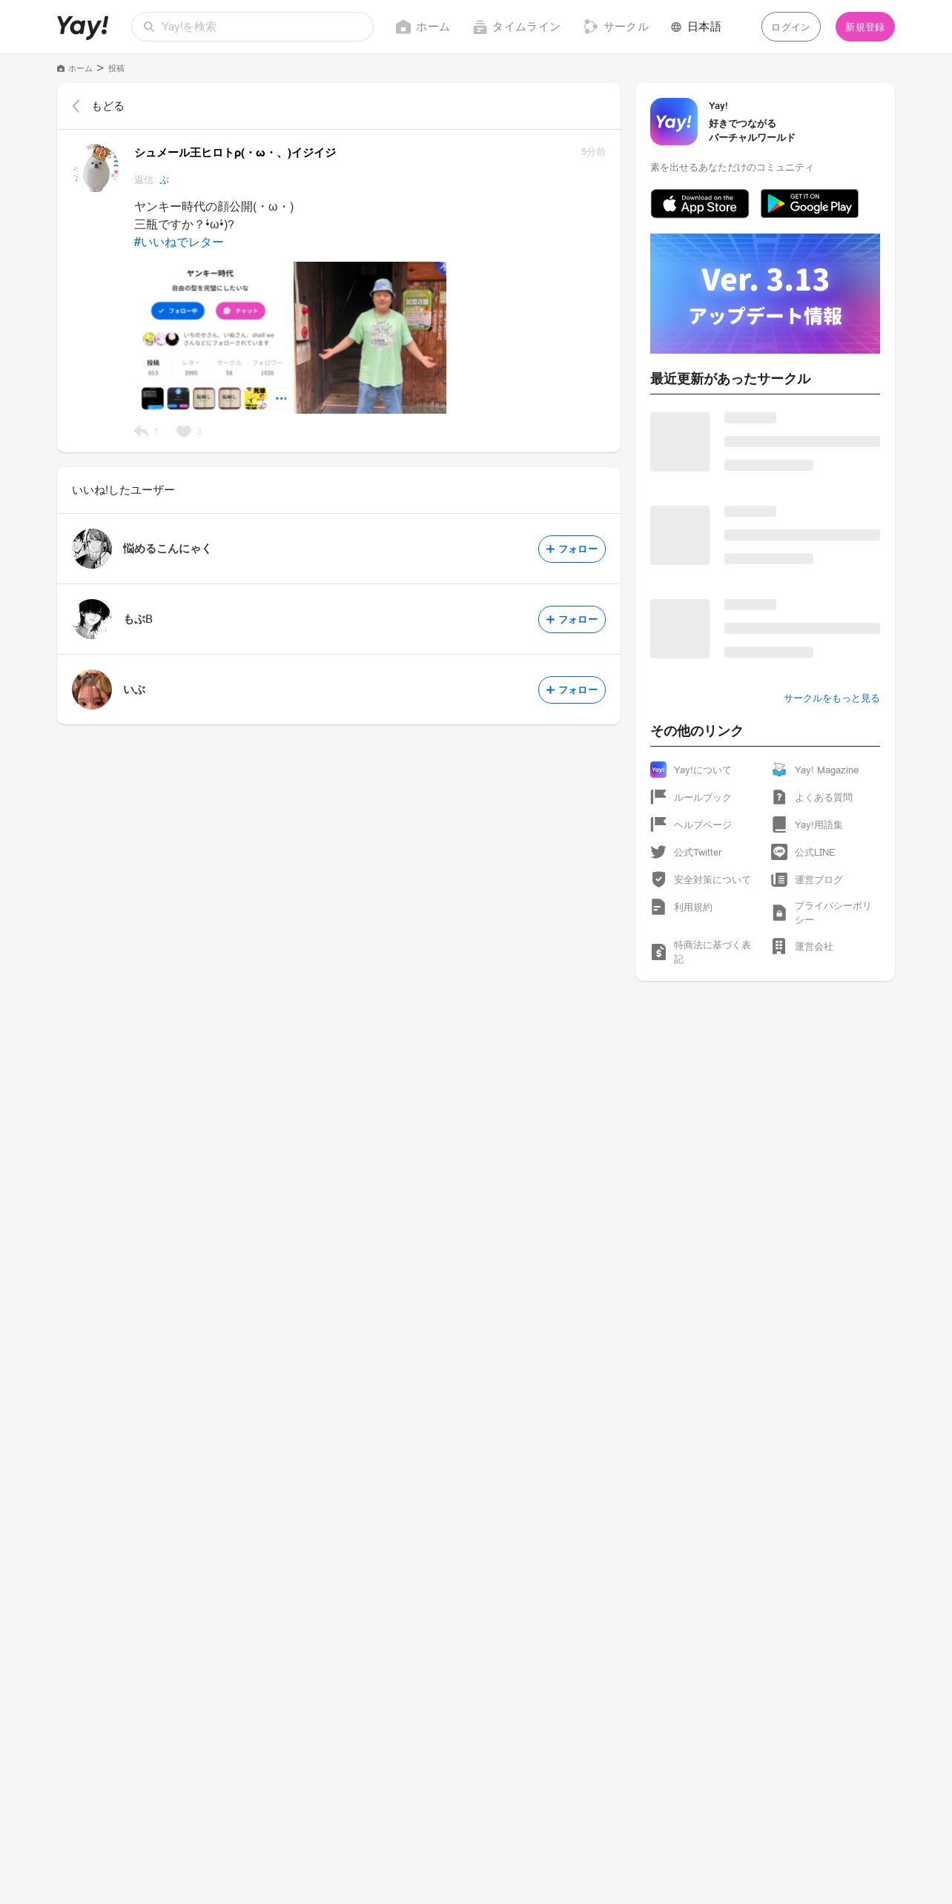This screenshot has height=1904, width=952.
Task: Open タイムライン in top navigation
Action: click(x=516, y=27)
